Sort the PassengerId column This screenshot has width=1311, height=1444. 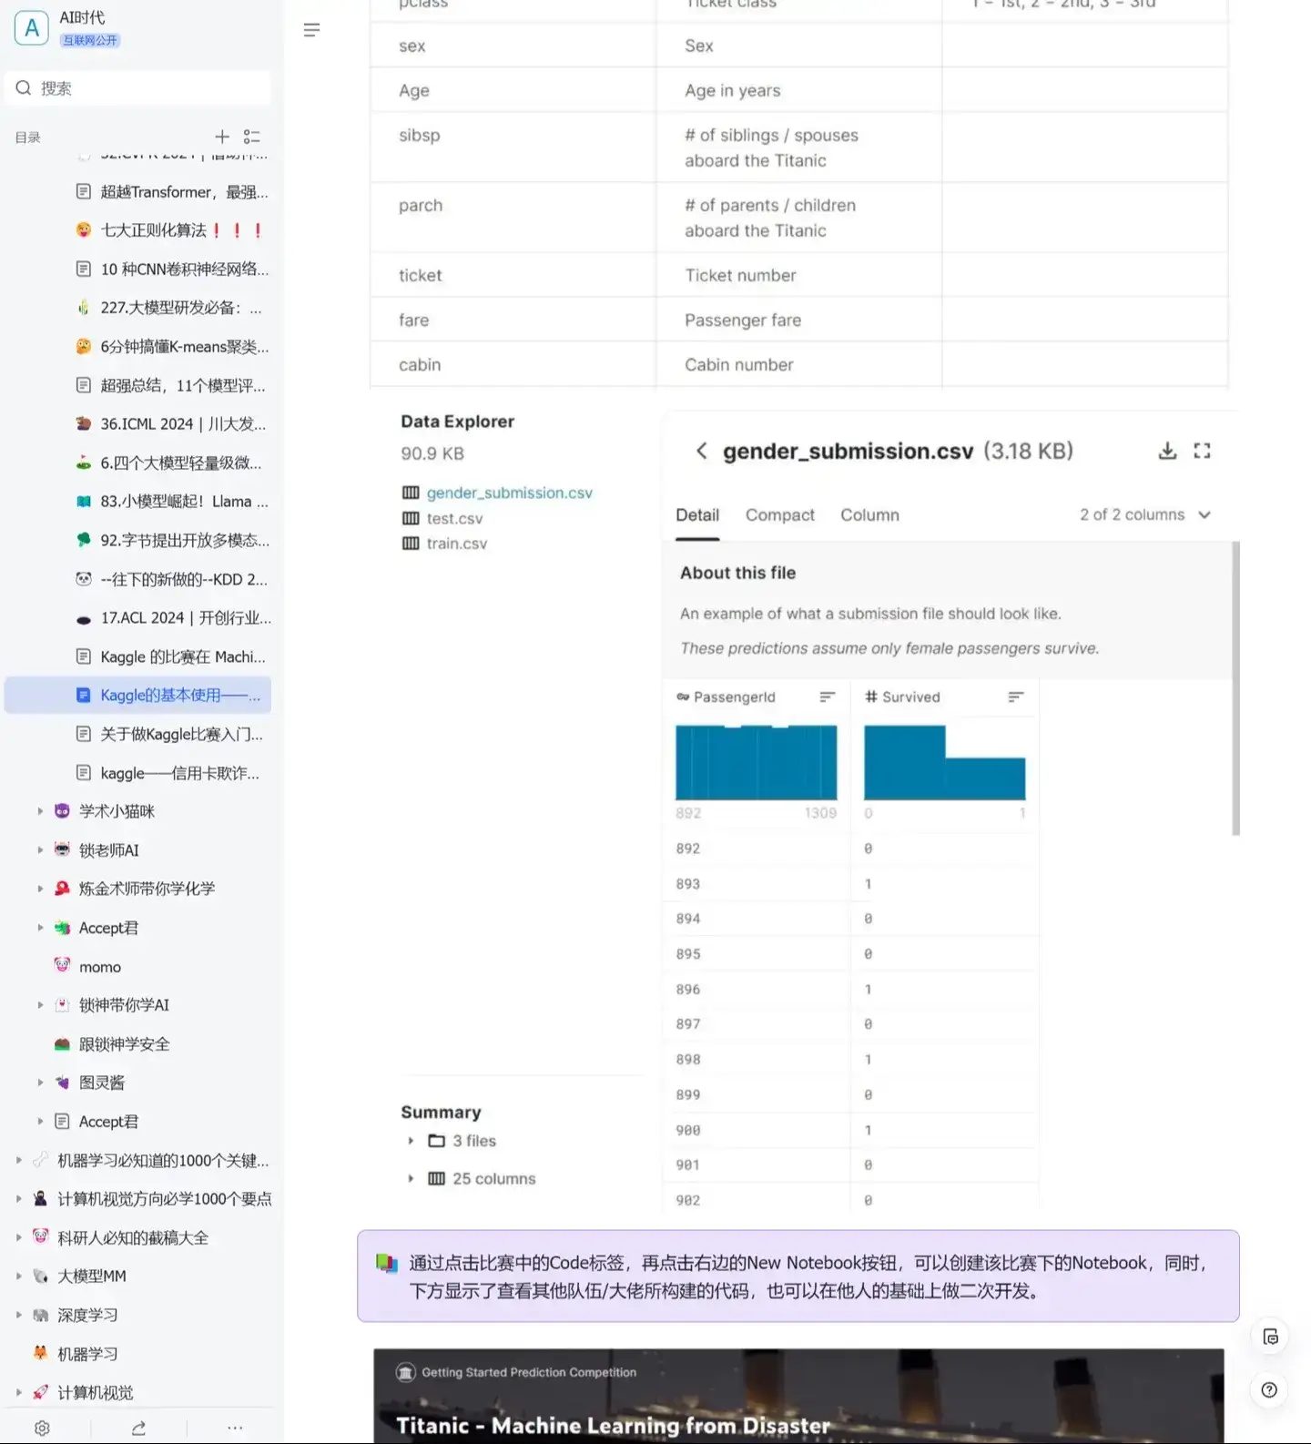827,697
